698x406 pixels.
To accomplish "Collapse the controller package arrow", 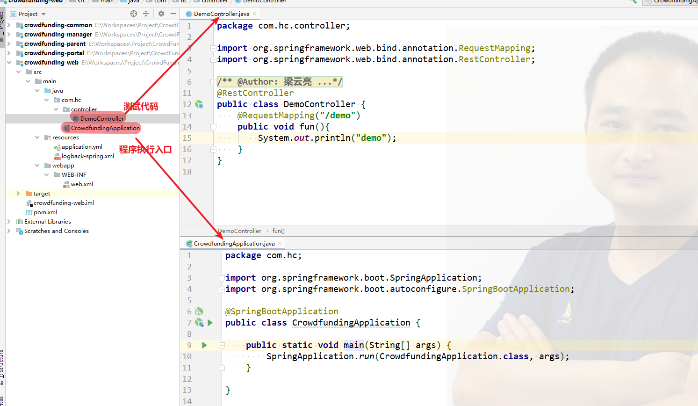I will click(56, 109).
